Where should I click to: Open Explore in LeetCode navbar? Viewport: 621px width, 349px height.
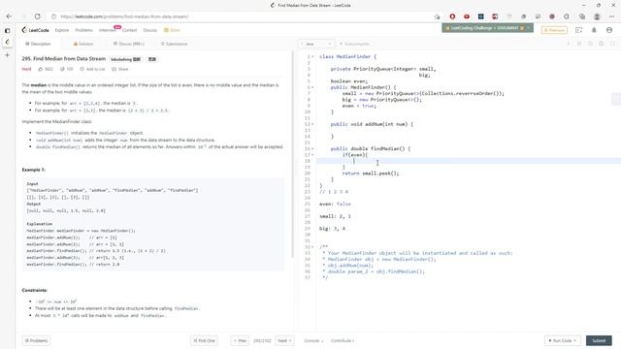62,30
